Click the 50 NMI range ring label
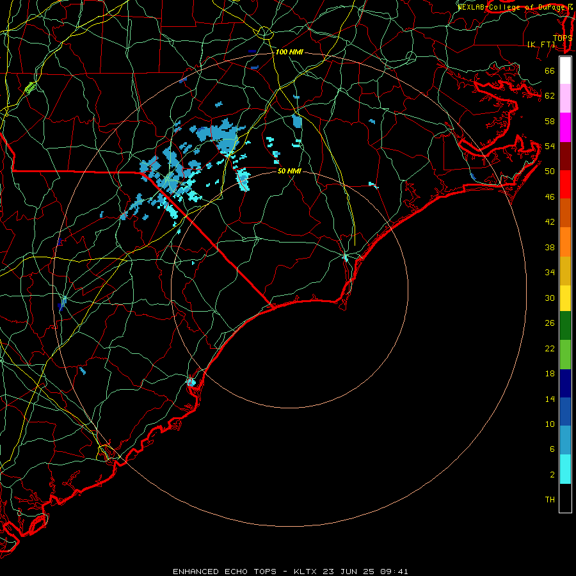The width and height of the screenshot is (576, 576). [289, 171]
